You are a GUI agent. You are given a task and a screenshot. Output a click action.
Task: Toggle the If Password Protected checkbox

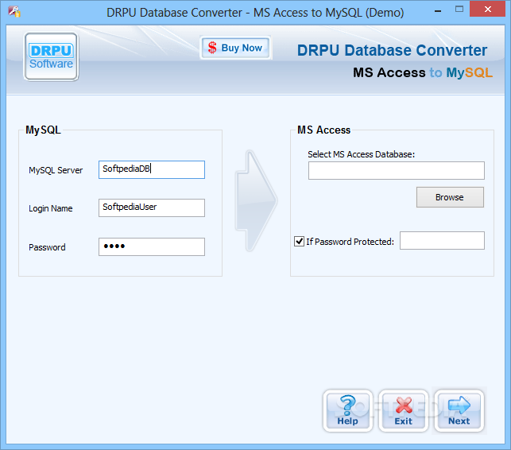pyautogui.click(x=299, y=242)
